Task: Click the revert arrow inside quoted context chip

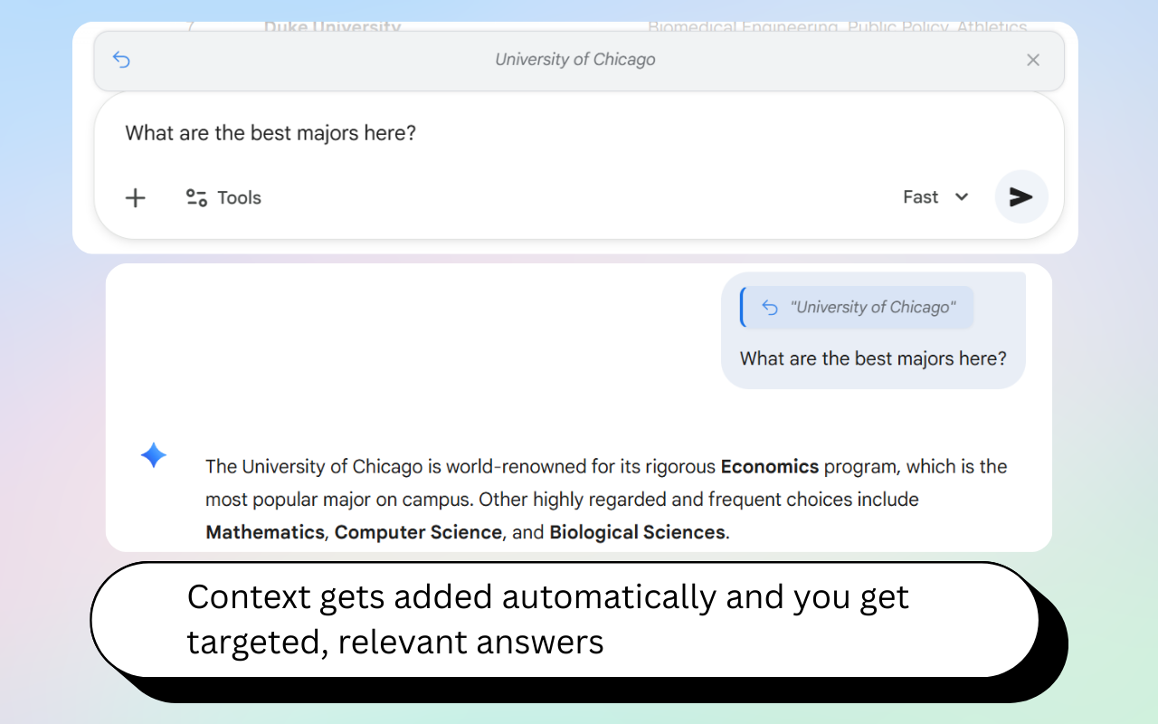Action: (x=768, y=307)
